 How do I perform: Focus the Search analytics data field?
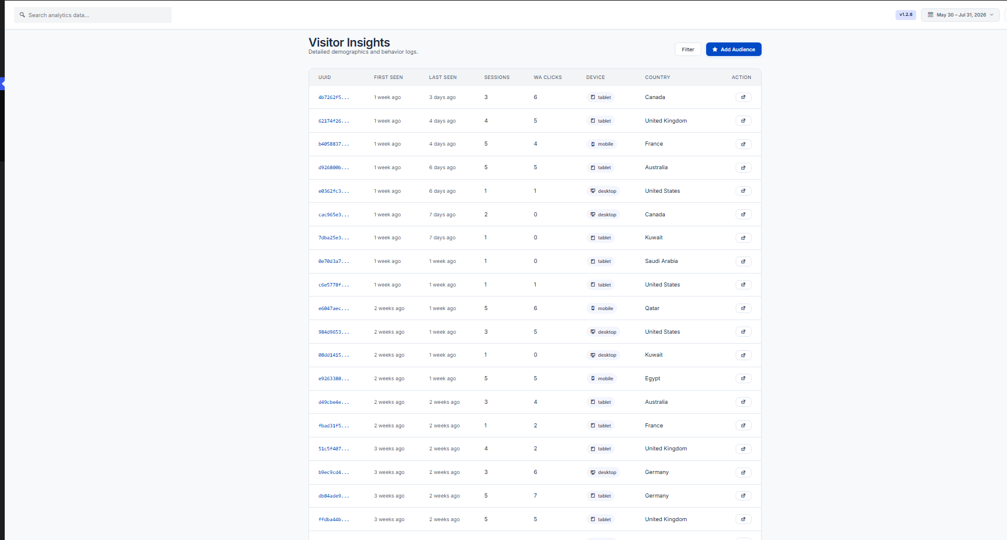(x=93, y=15)
